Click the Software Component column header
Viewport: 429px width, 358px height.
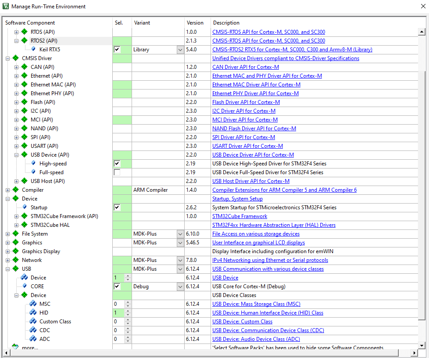pyautogui.click(x=30, y=23)
